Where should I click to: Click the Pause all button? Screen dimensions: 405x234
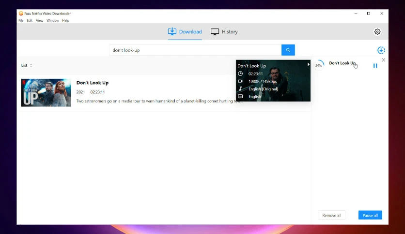point(370,215)
